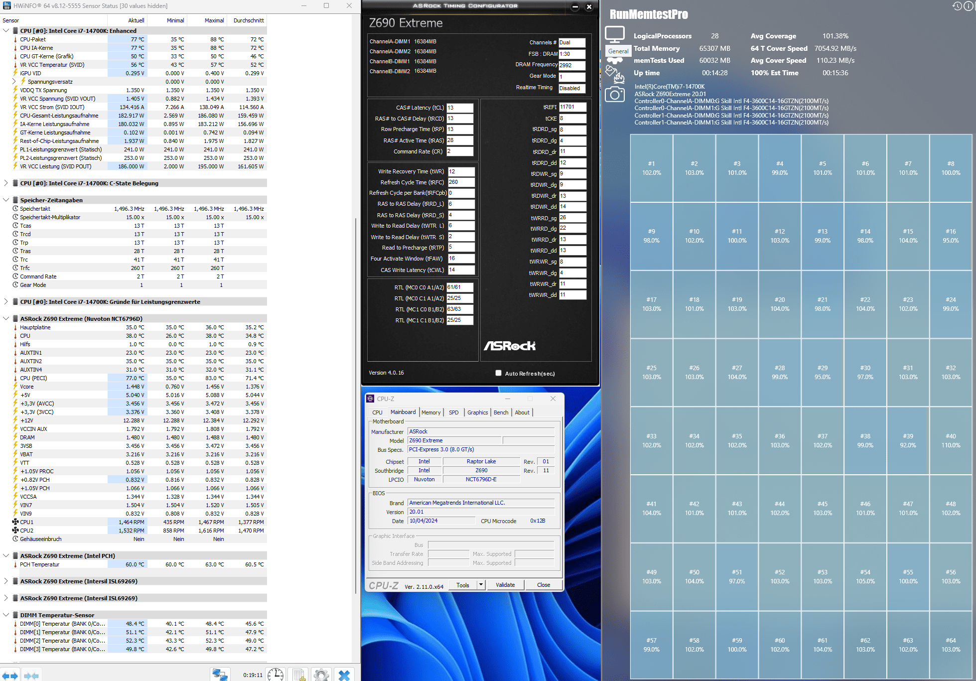Click the HWiNFO settings gear icon
This screenshot has width=976, height=681.
click(x=321, y=675)
